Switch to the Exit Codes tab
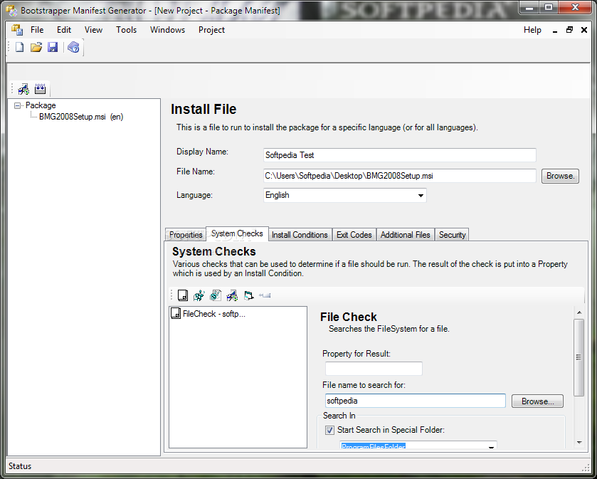This screenshot has height=479, width=597. [354, 235]
